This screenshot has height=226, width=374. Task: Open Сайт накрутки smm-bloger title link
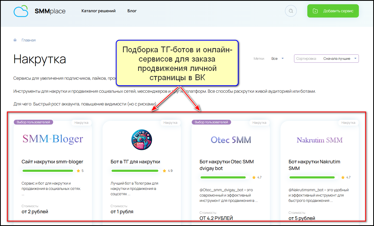pos(52,162)
